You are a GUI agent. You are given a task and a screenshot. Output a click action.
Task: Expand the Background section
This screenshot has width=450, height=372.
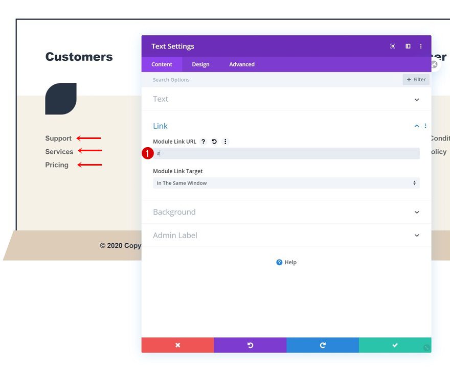416,212
